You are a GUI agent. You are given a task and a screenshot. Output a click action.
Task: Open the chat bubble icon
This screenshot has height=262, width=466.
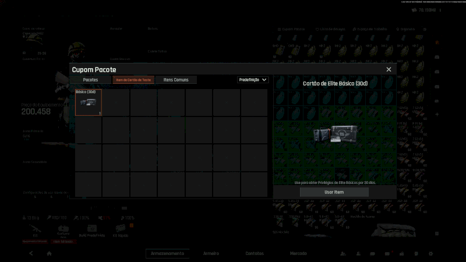(372, 254)
